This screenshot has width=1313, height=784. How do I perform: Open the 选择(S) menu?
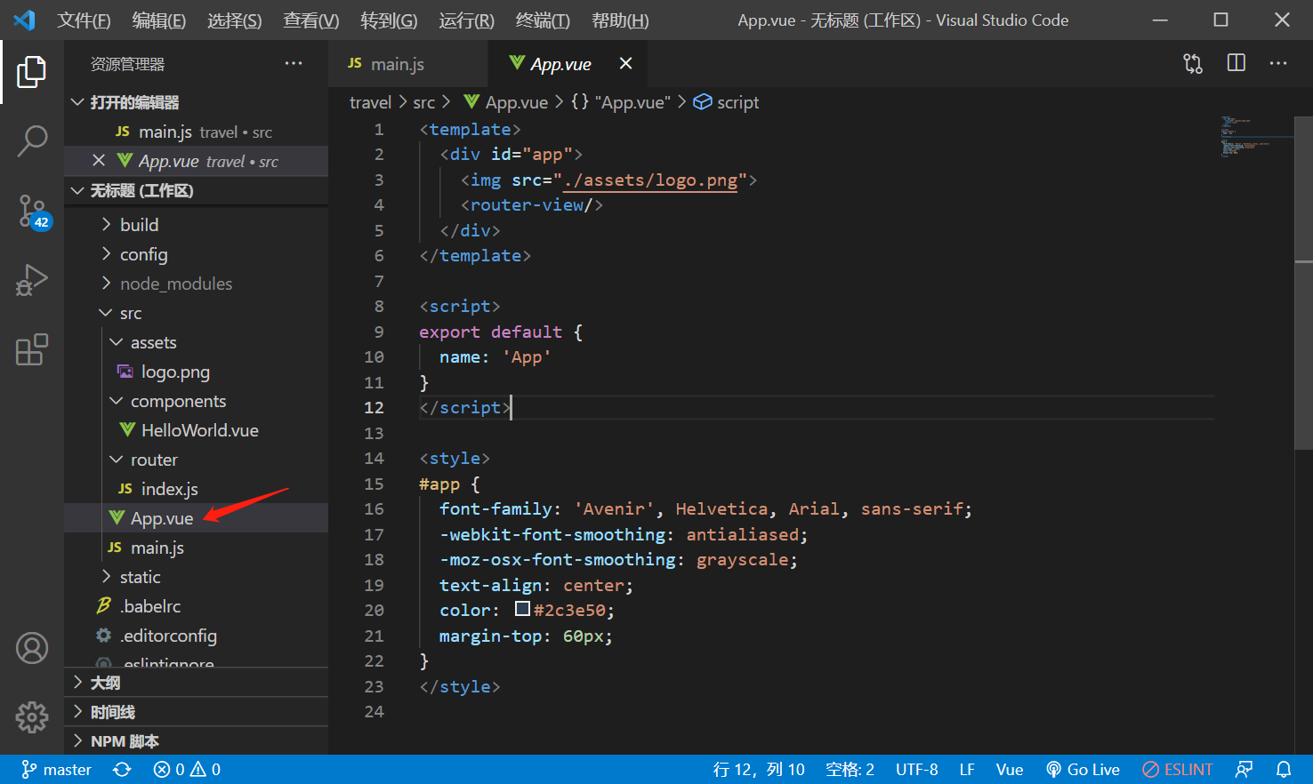[x=234, y=20]
